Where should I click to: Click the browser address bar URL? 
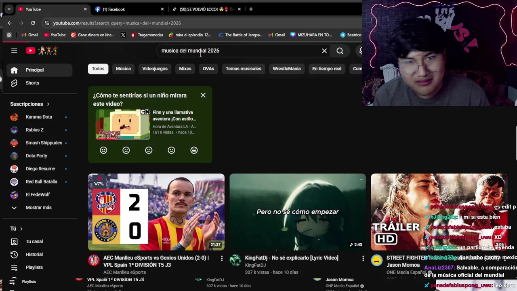[x=117, y=23]
